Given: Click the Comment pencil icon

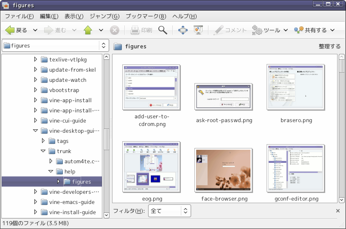Looking at the screenshot, I should 219,30.
